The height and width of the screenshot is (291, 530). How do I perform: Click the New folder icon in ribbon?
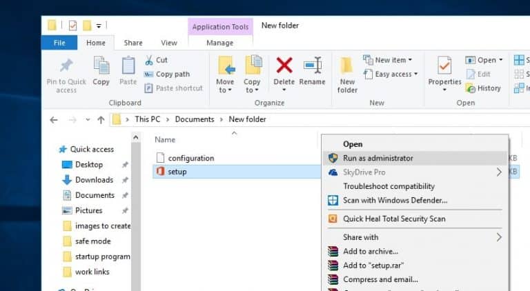(347, 66)
